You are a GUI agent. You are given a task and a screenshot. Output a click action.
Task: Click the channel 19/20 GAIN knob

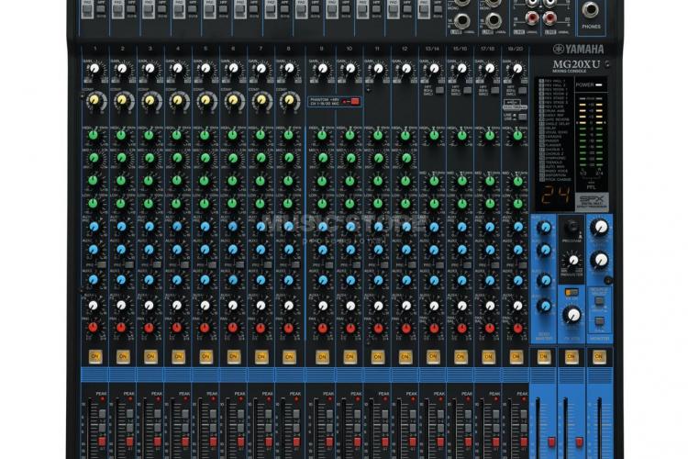tap(517, 69)
